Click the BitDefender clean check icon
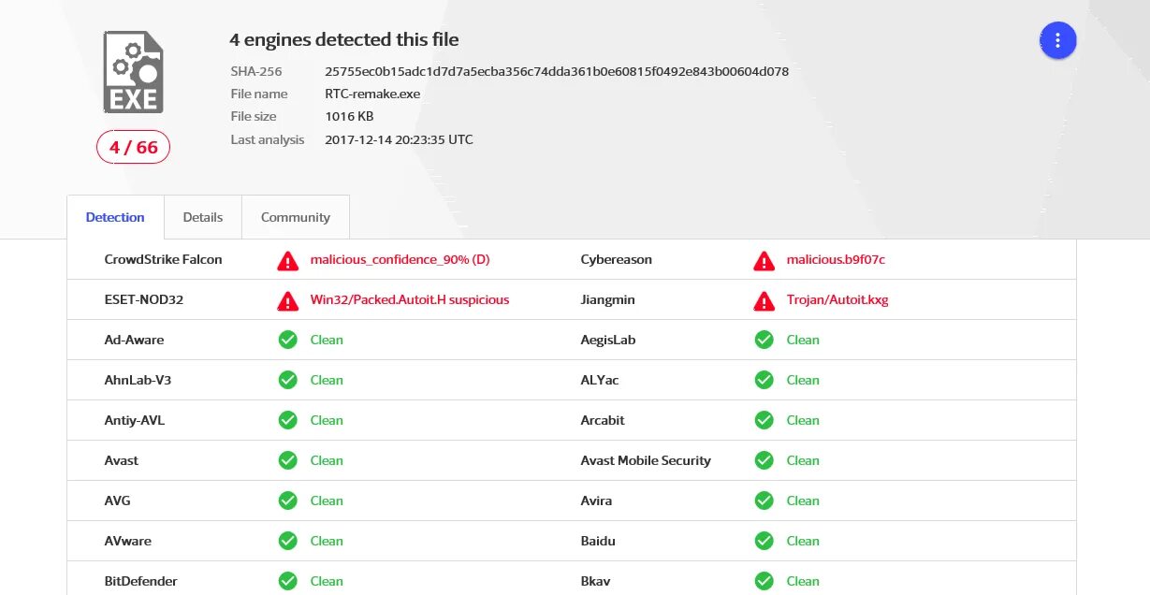 point(287,581)
